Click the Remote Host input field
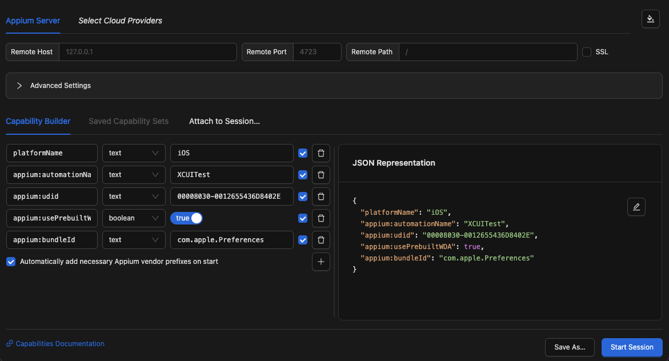669x361 pixels. click(x=147, y=51)
